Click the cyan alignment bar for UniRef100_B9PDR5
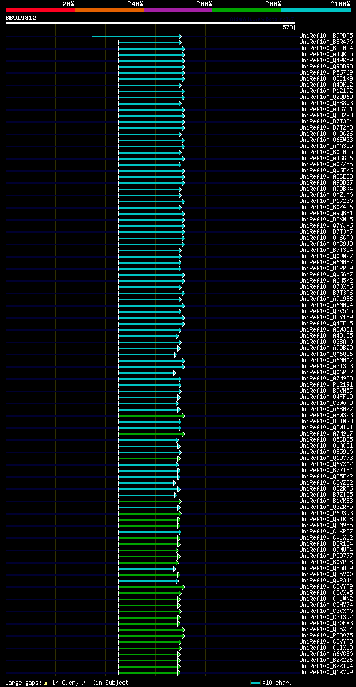The image size is (356, 687). [x=136, y=36]
